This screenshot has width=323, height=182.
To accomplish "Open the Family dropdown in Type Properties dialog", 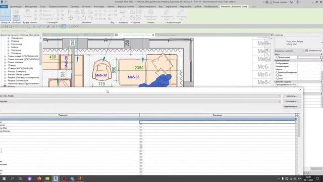I will coord(279,96).
